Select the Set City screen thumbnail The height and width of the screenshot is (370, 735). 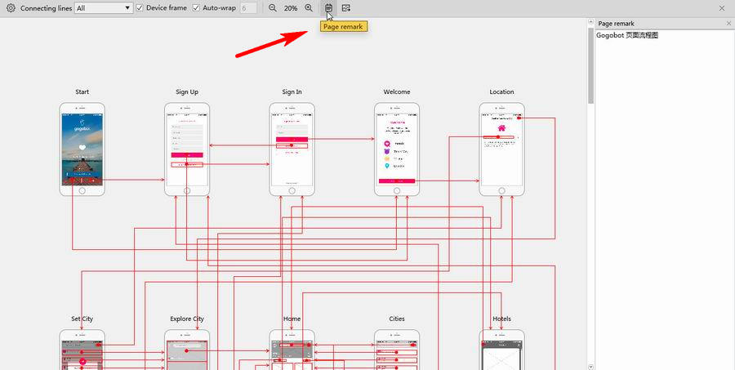tap(82, 350)
